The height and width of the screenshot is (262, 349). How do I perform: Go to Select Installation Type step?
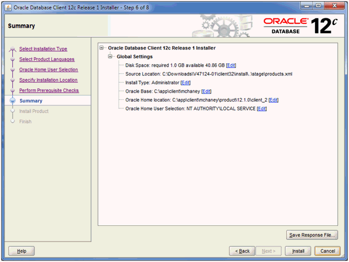[43, 49]
